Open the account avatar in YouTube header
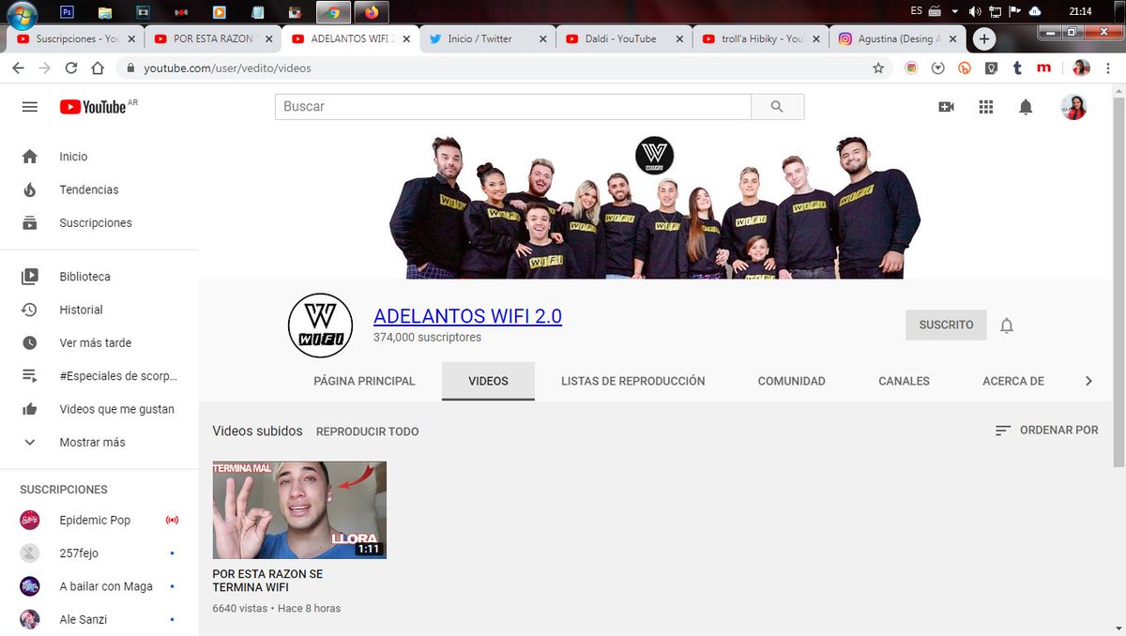 click(1073, 107)
